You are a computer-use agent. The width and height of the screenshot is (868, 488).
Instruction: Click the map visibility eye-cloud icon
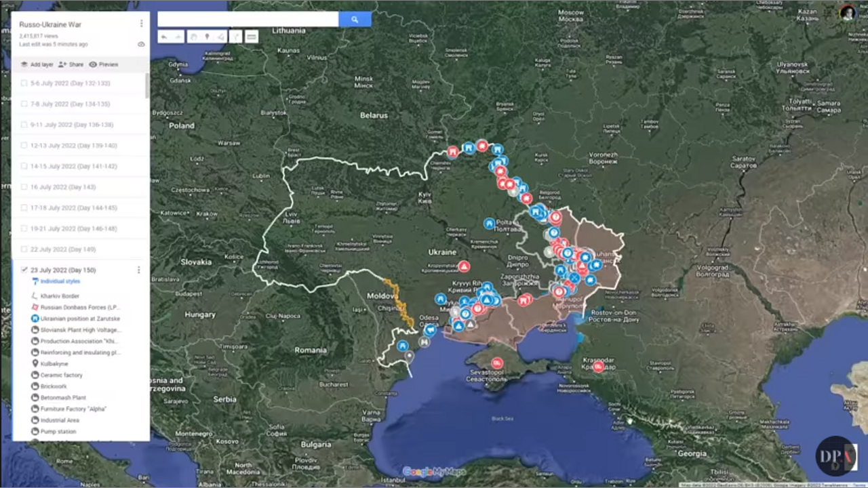point(141,44)
